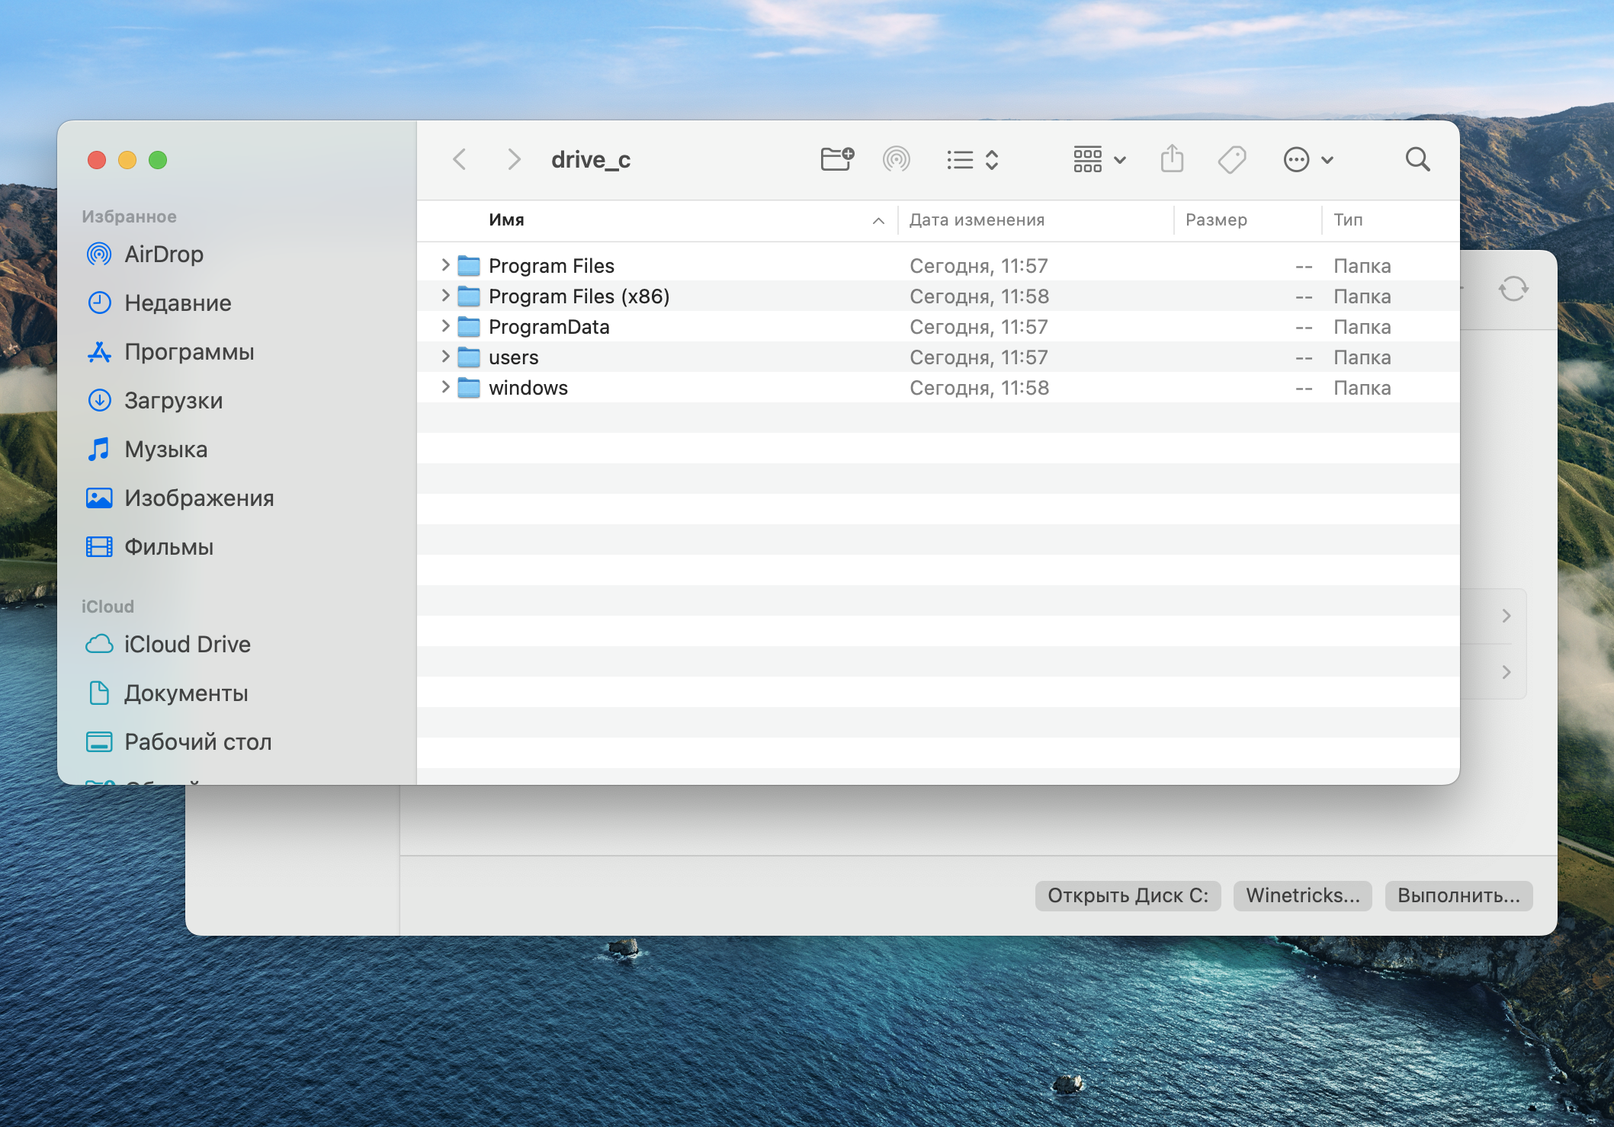Select the Program Files (x86) row
The width and height of the screenshot is (1614, 1127).
938,296
